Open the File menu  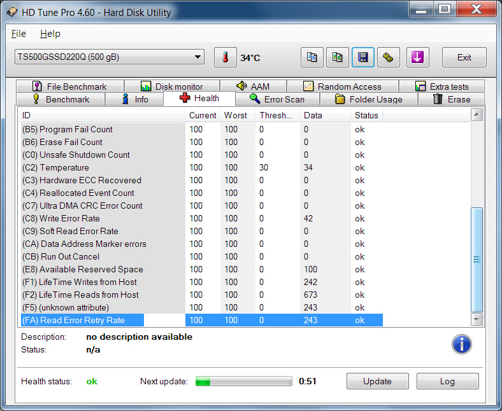(x=18, y=34)
